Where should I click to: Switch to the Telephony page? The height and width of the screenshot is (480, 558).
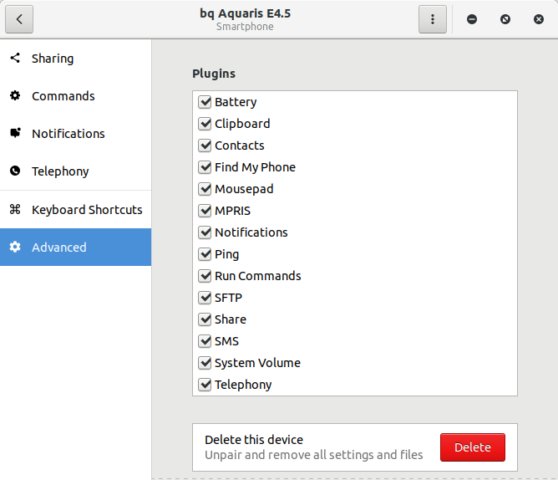click(x=60, y=171)
